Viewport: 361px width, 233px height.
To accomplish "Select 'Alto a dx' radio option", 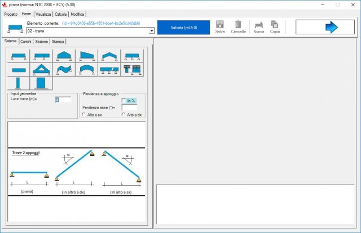I will (x=124, y=114).
